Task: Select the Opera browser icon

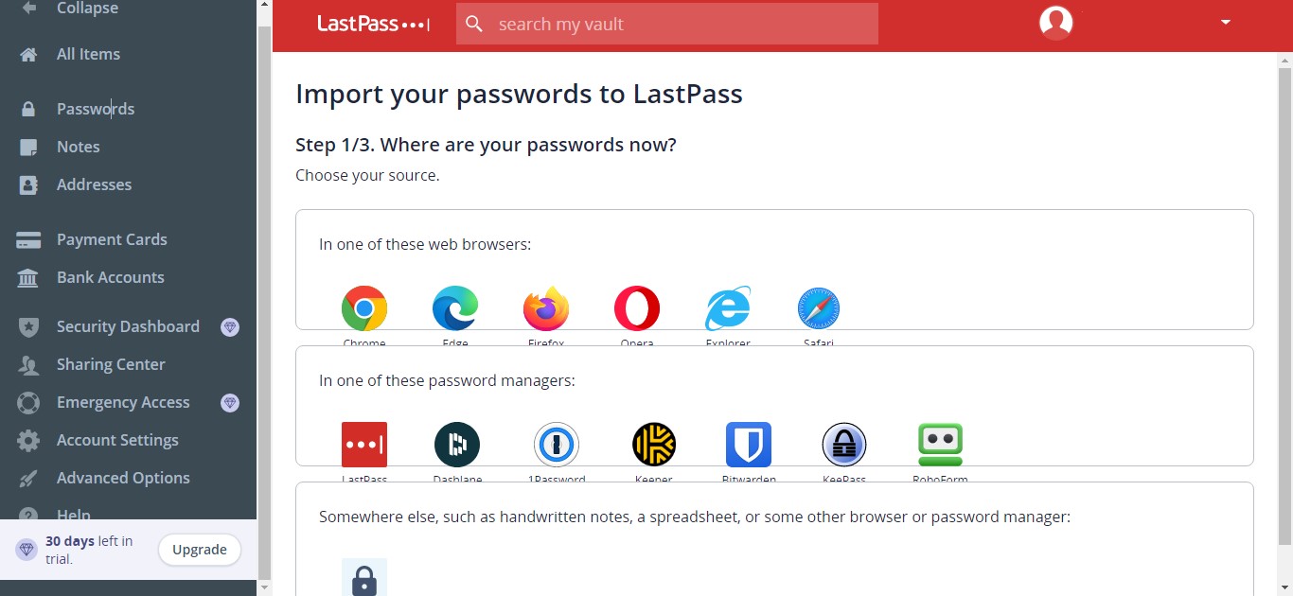Action: click(637, 308)
